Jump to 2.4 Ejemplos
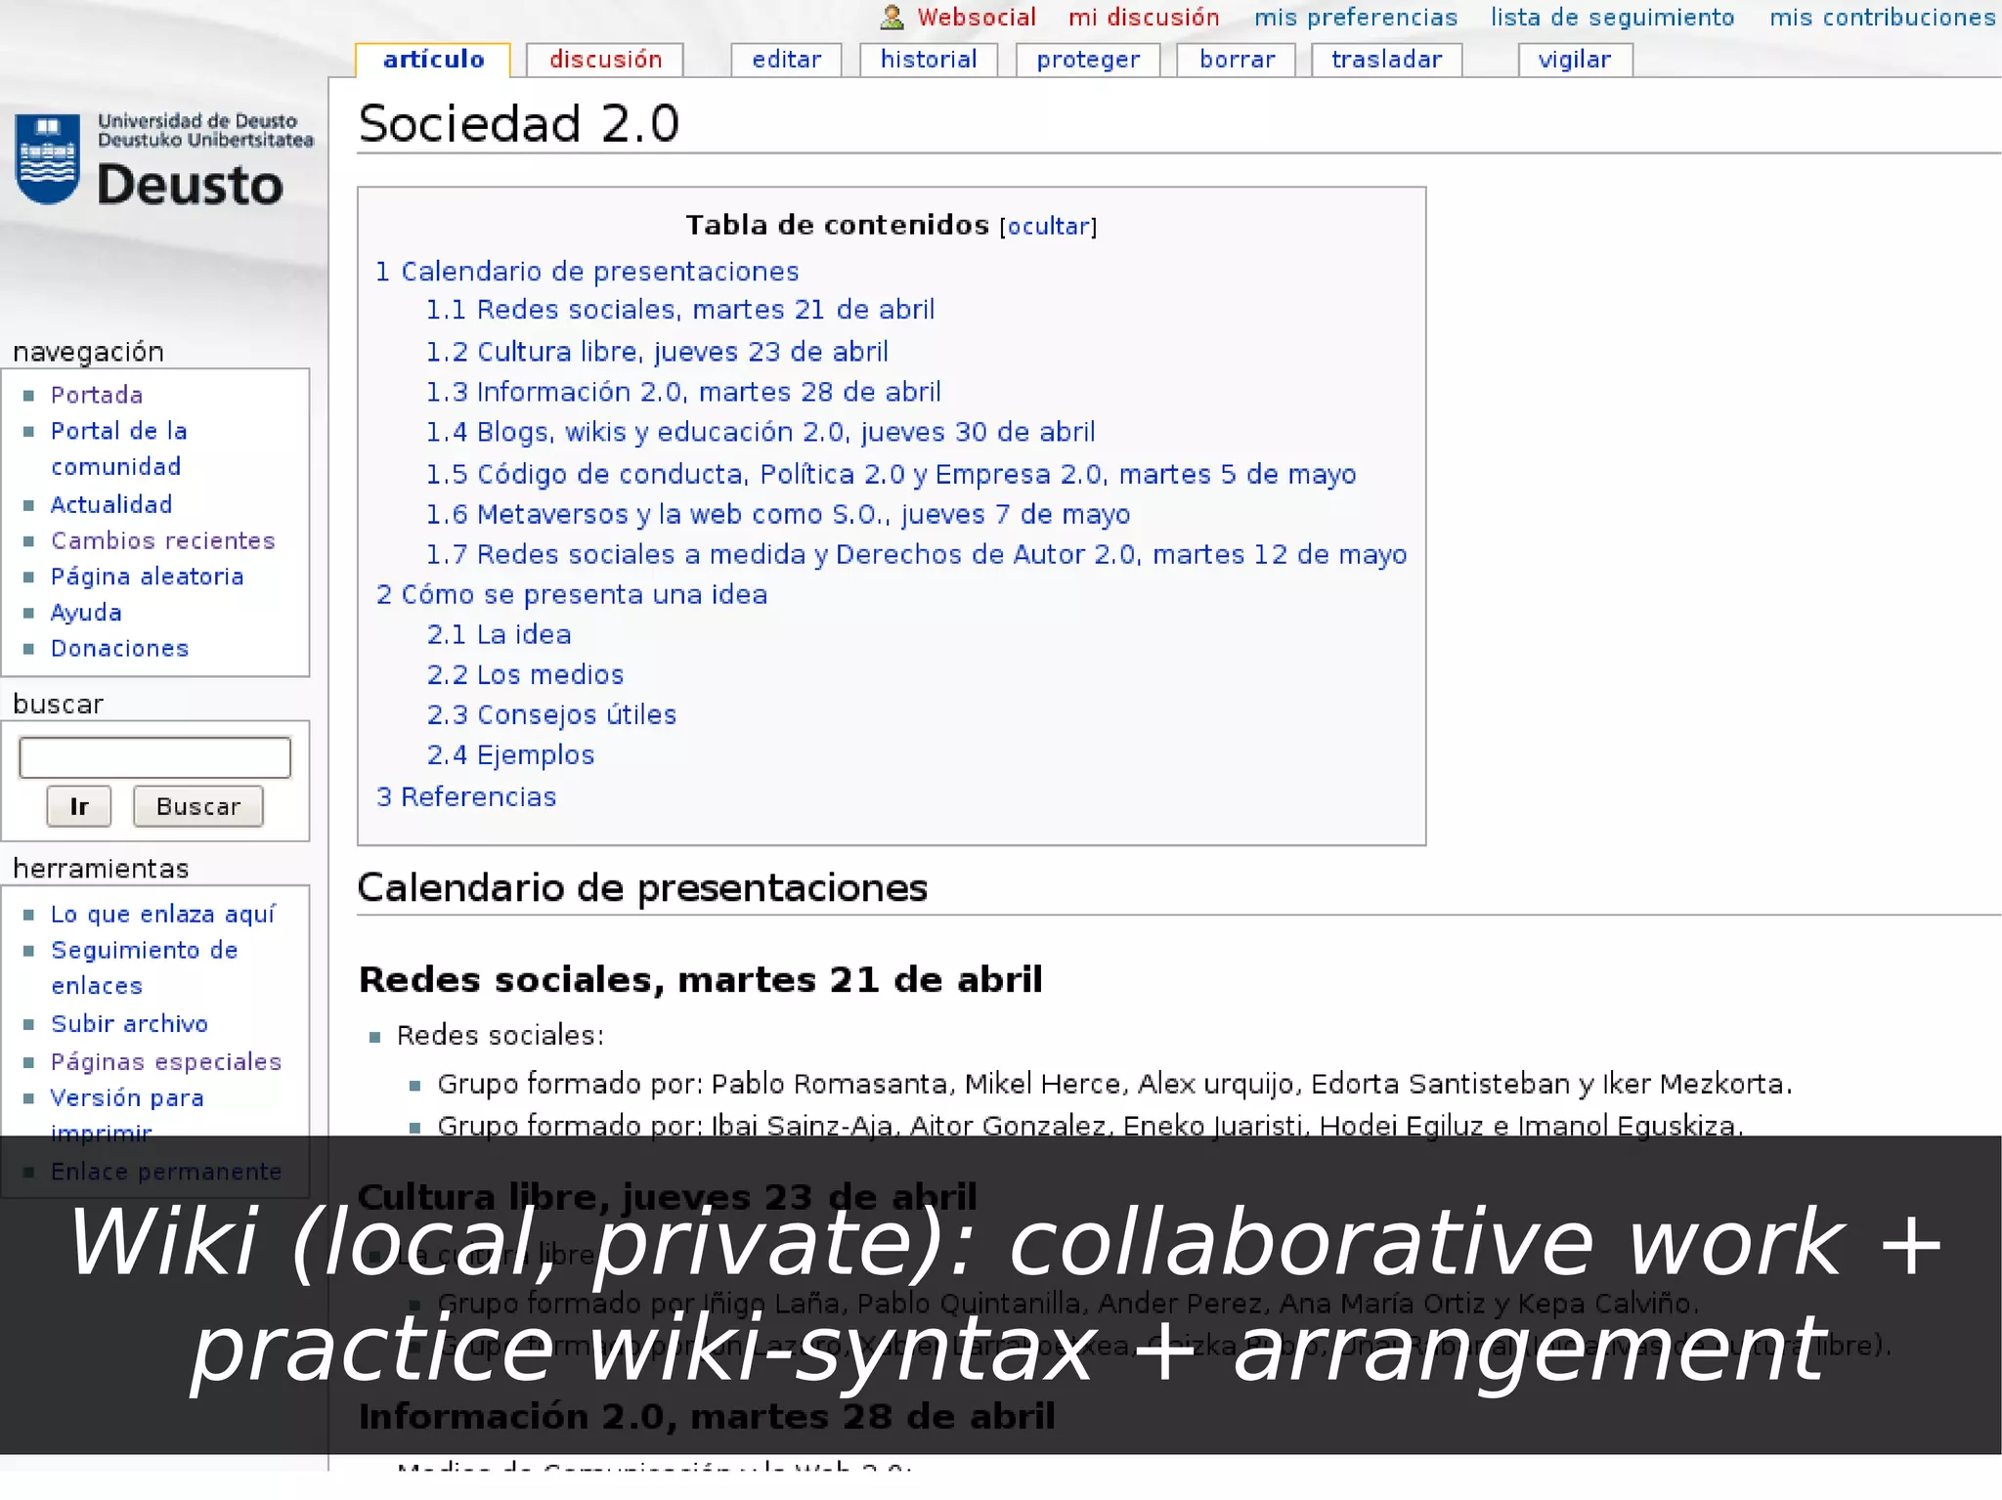Viewport: 2002px width, 1500px height. click(x=510, y=755)
